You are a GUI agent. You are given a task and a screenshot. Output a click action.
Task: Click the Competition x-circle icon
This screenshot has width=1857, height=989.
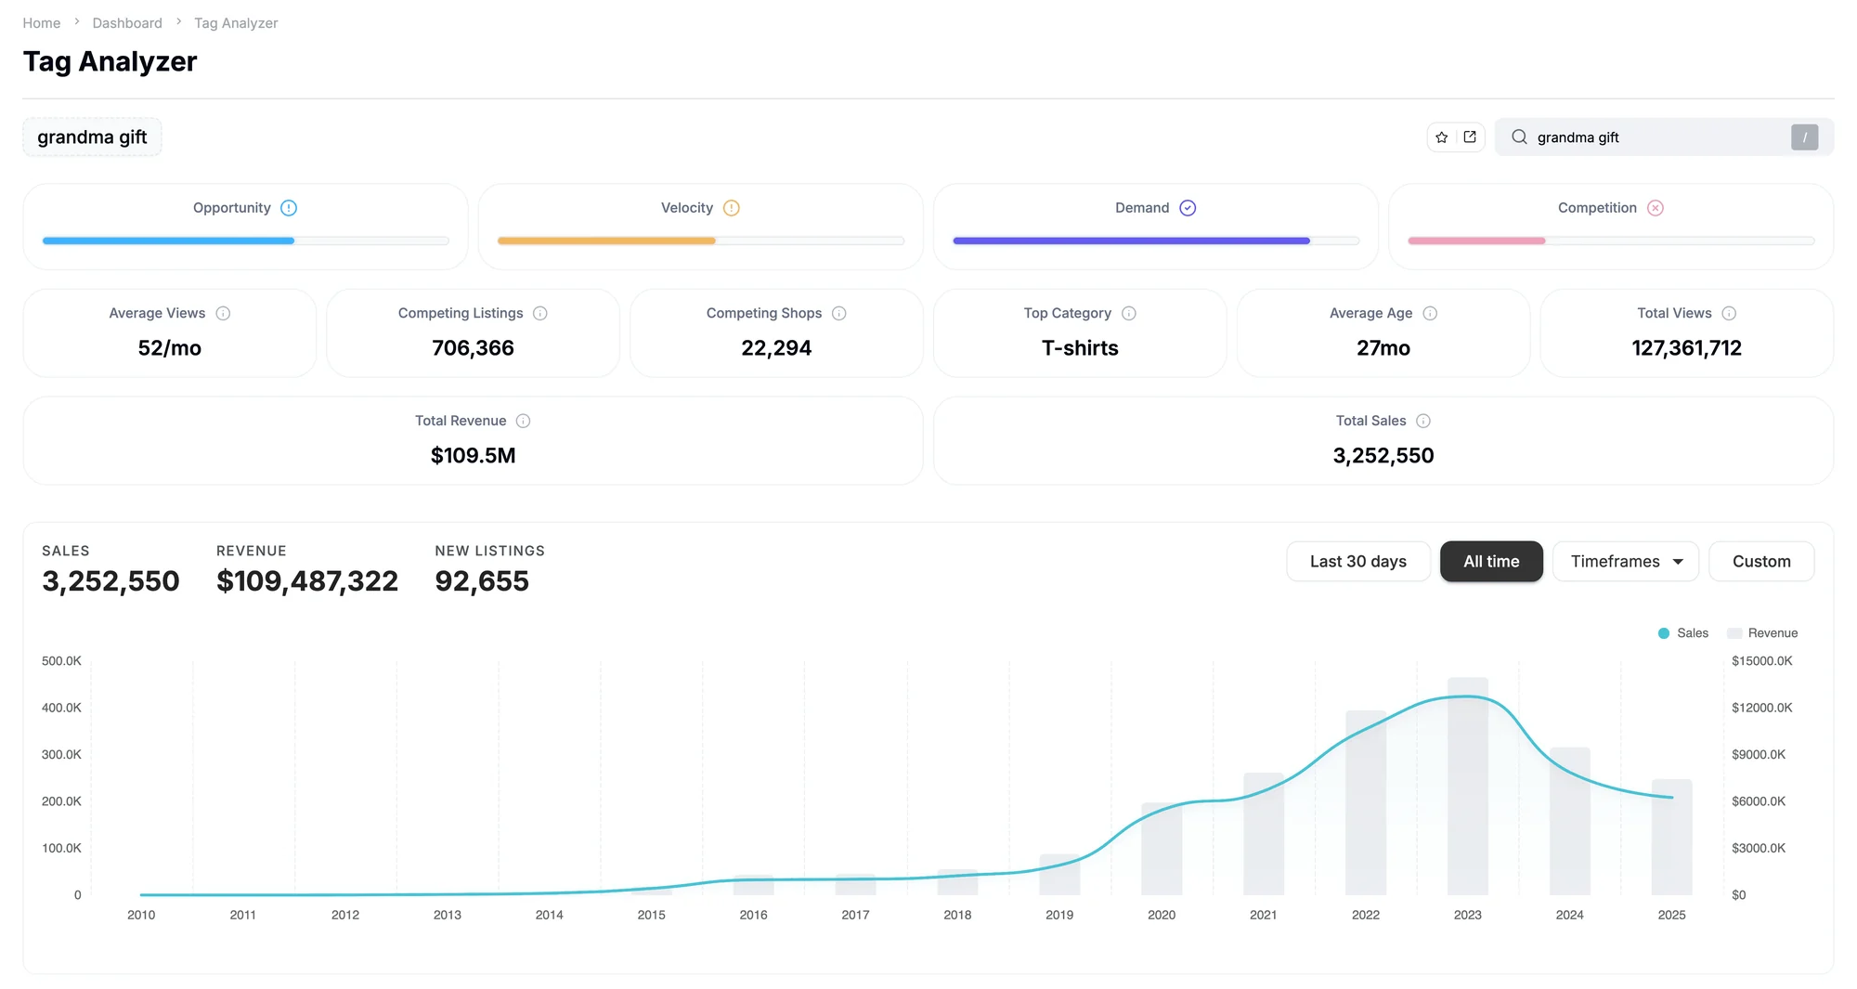[1656, 208]
